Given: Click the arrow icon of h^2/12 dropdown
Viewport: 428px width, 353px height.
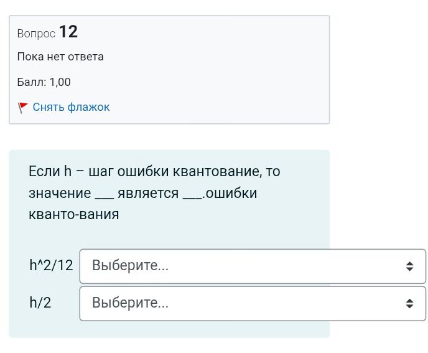Looking at the screenshot, I should point(409,266).
